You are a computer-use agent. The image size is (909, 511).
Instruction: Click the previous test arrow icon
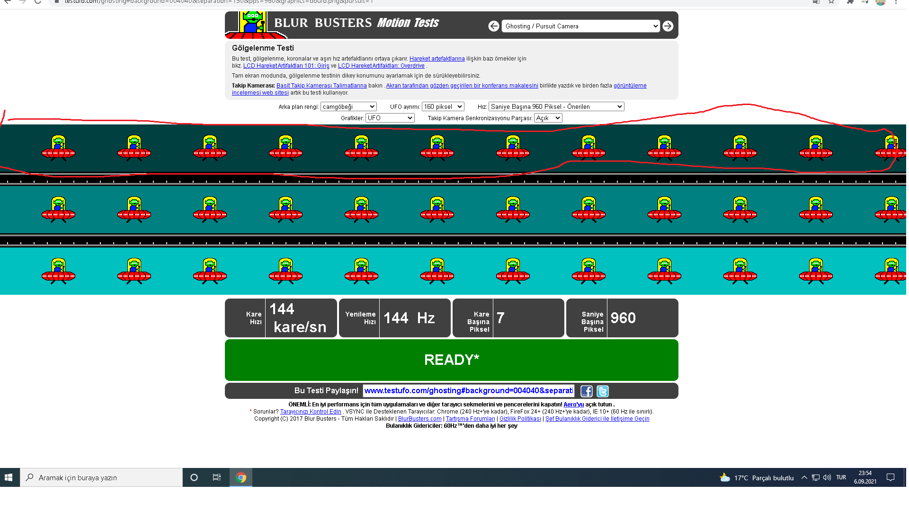click(493, 26)
